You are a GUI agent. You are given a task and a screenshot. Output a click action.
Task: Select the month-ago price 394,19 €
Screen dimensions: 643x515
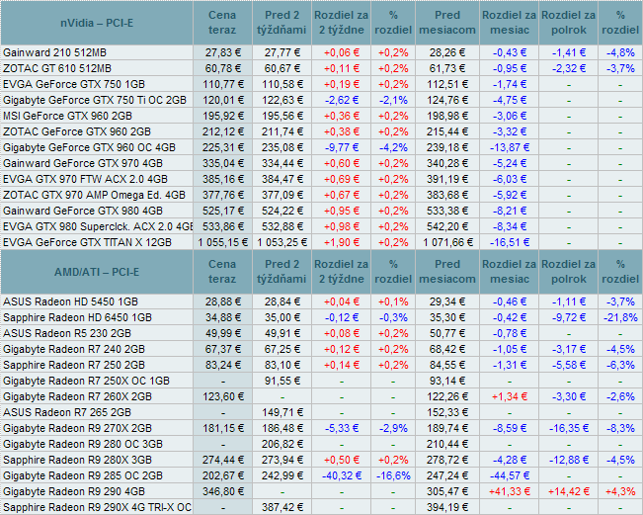447,508
